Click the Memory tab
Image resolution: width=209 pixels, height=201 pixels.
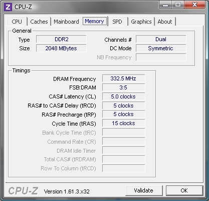coord(95,21)
